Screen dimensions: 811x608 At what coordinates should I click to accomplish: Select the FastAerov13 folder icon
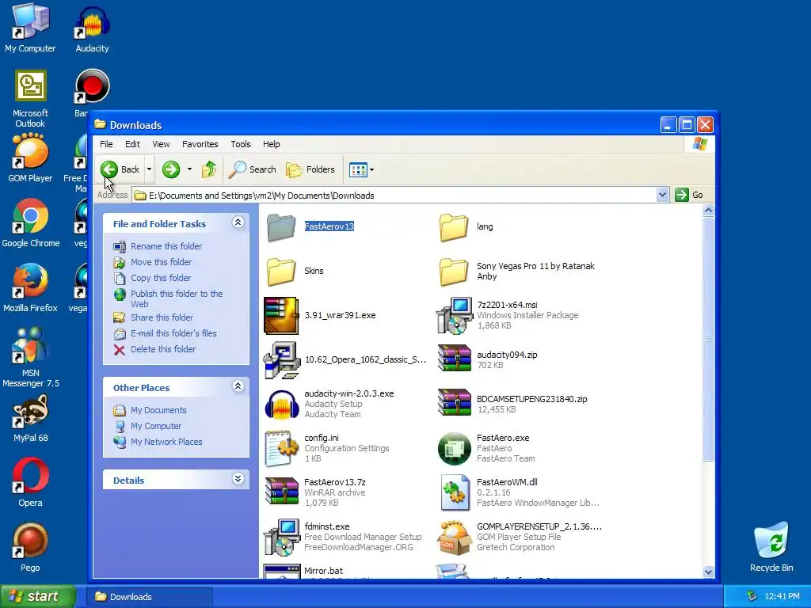click(x=281, y=227)
